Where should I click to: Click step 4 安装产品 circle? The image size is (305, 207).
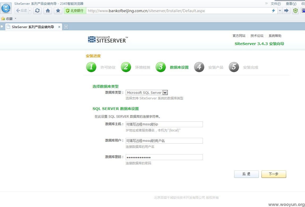click(199, 67)
